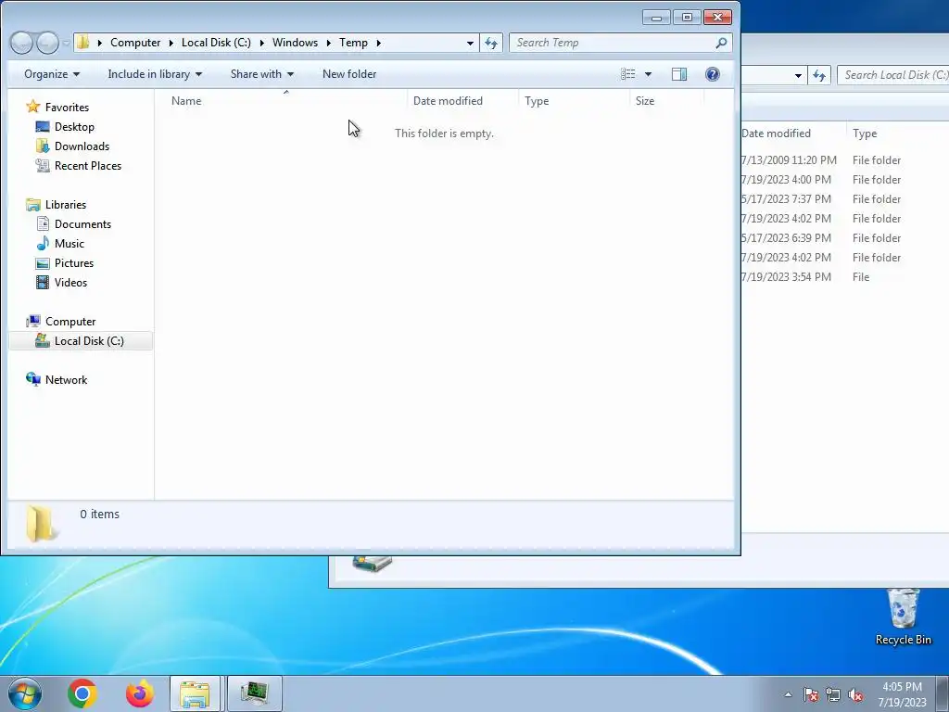Open Videos library
Image resolution: width=949 pixels, height=712 pixels.
(x=70, y=282)
